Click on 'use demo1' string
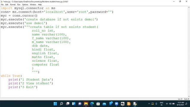Viewport: 190px width, 107px height. [35, 23]
